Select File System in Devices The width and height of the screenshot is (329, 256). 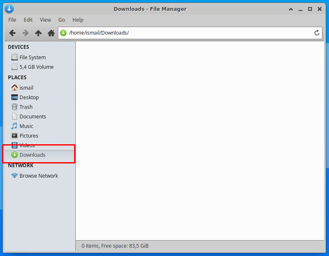(32, 58)
